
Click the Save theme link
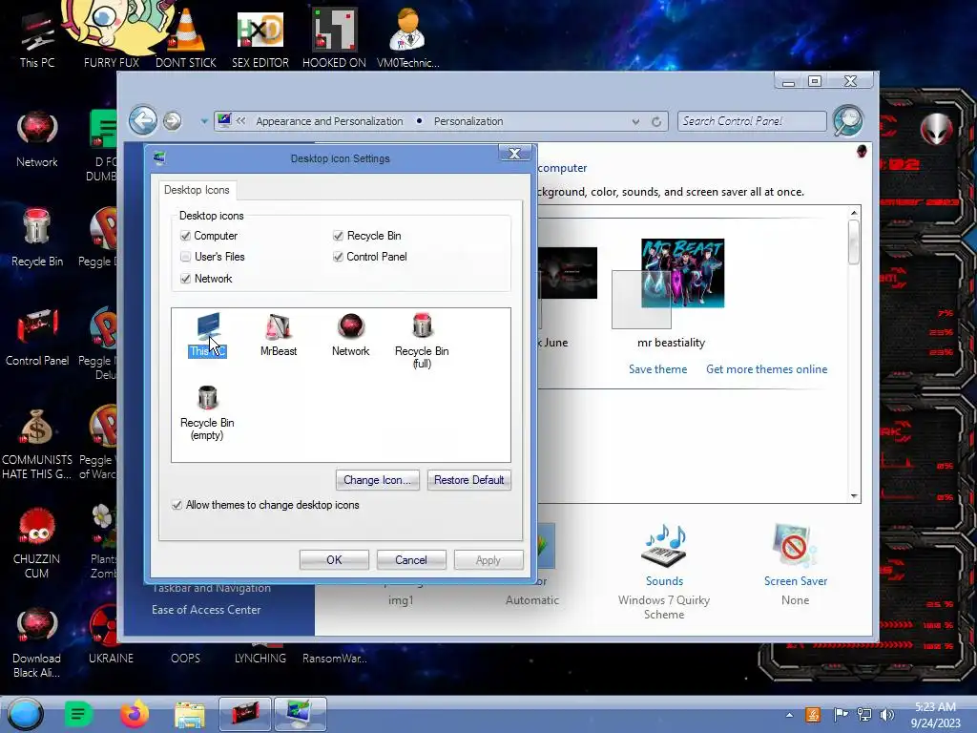click(x=657, y=369)
